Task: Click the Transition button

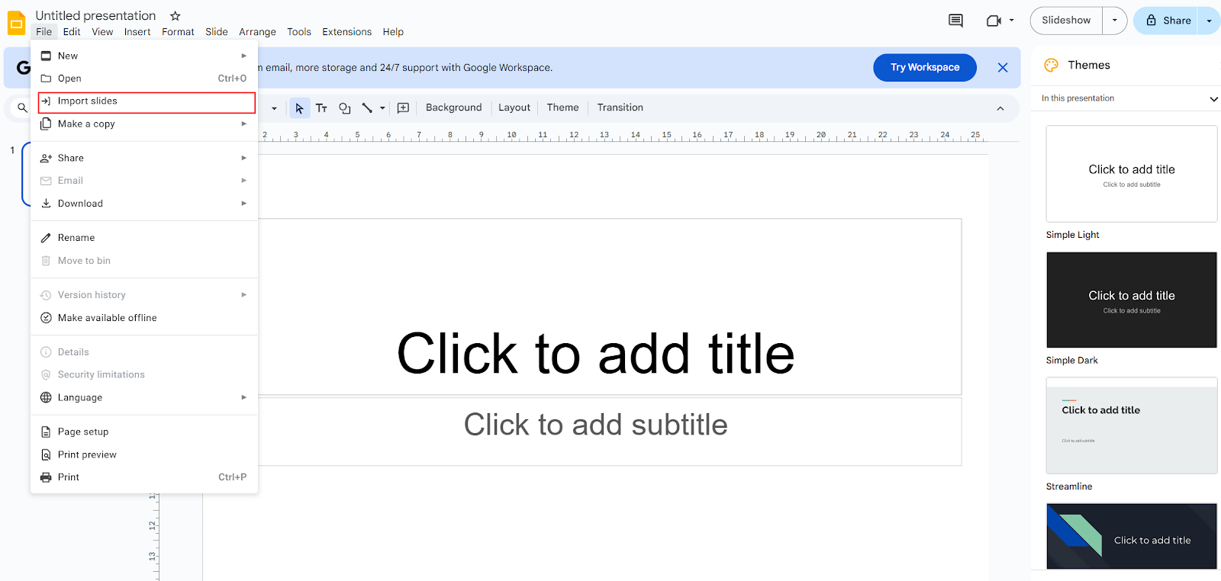Action: [620, 108]
